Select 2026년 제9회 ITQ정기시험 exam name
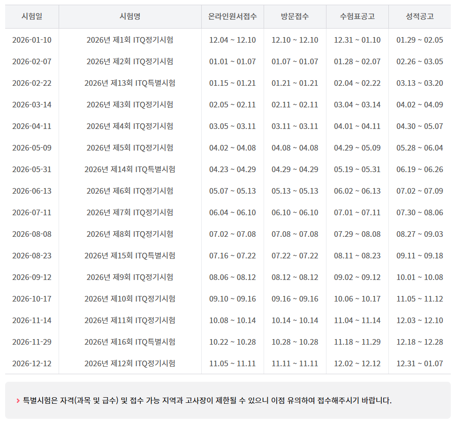The image size is (455, 423). tap(130, 277)
